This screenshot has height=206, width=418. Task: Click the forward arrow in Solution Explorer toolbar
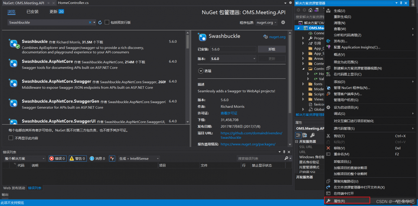[x=304, y=10]
